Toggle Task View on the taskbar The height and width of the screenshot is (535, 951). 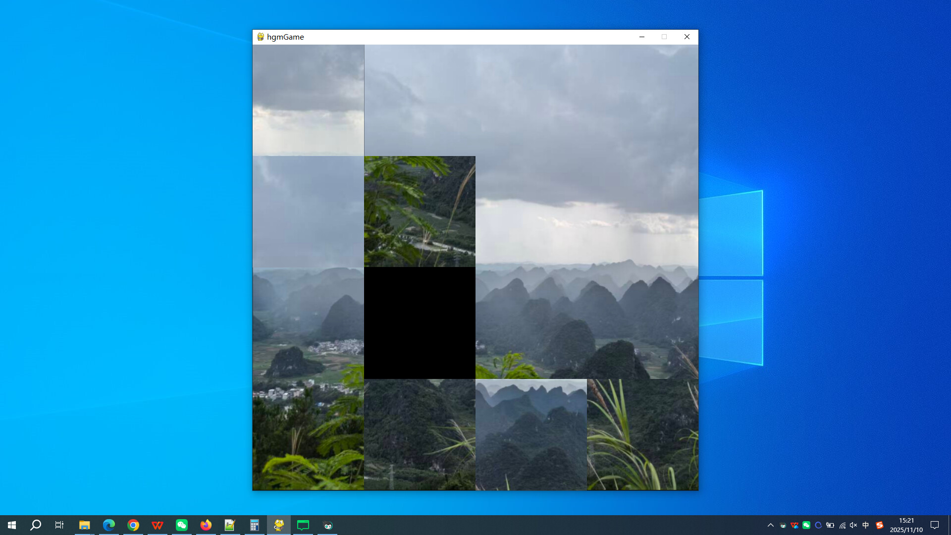[59, 525]
